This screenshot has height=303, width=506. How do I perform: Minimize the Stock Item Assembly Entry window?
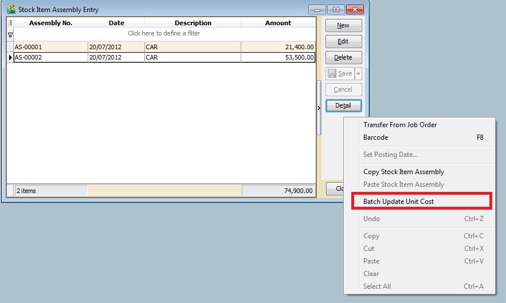tap(317, 10)
